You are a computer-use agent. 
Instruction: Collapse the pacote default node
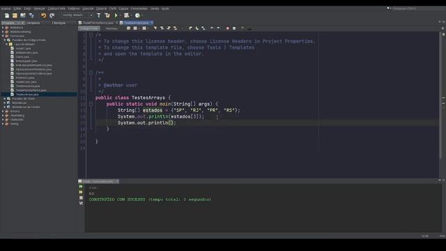[7, 45]
